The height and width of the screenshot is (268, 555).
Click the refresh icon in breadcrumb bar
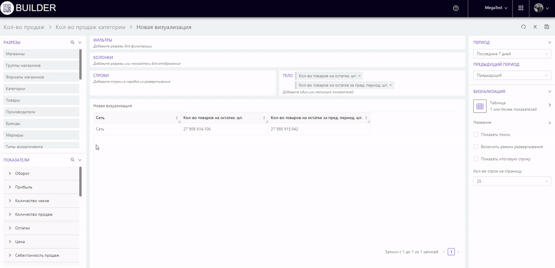524,27
